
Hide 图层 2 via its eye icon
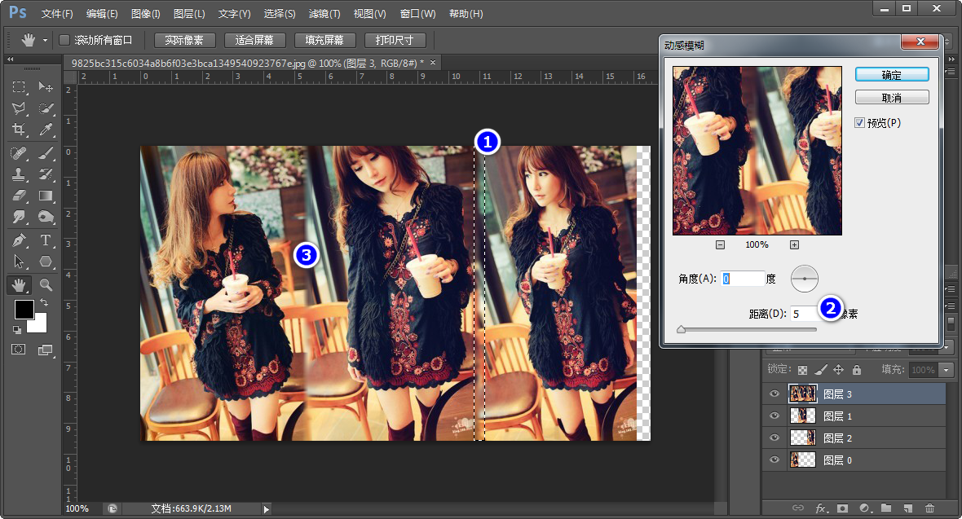(x=774, y=438)
